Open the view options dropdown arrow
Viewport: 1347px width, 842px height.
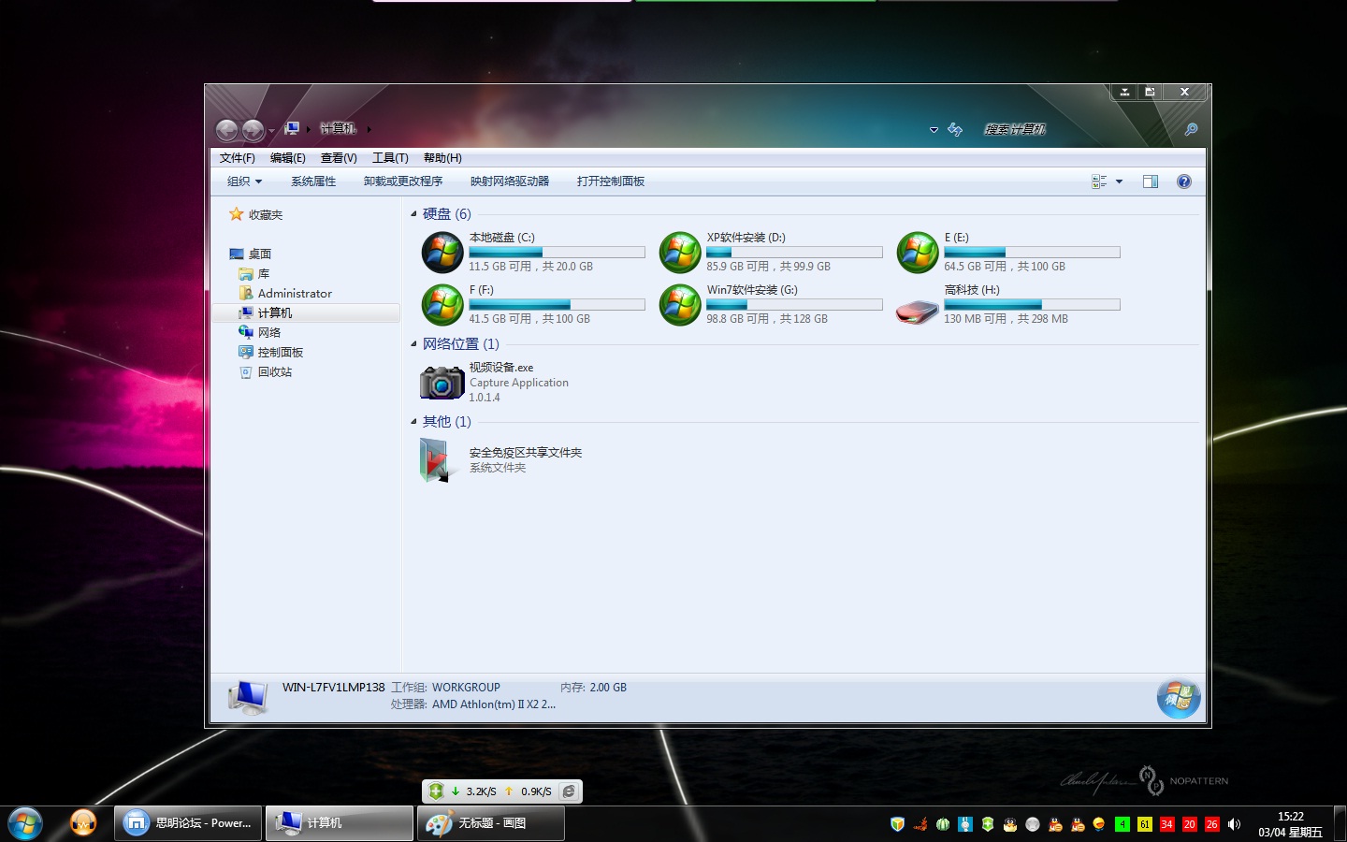coord(1119,181)
